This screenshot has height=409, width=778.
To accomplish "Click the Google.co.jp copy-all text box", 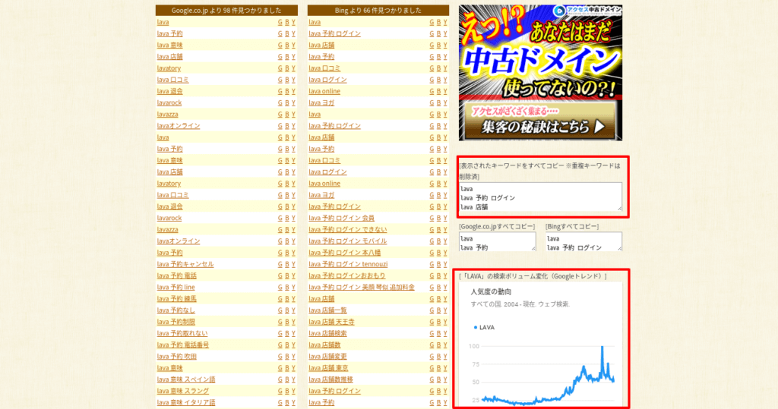I will click(497, 242).
